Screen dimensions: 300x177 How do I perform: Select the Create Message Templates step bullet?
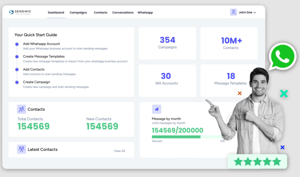[x=17, y=57]
